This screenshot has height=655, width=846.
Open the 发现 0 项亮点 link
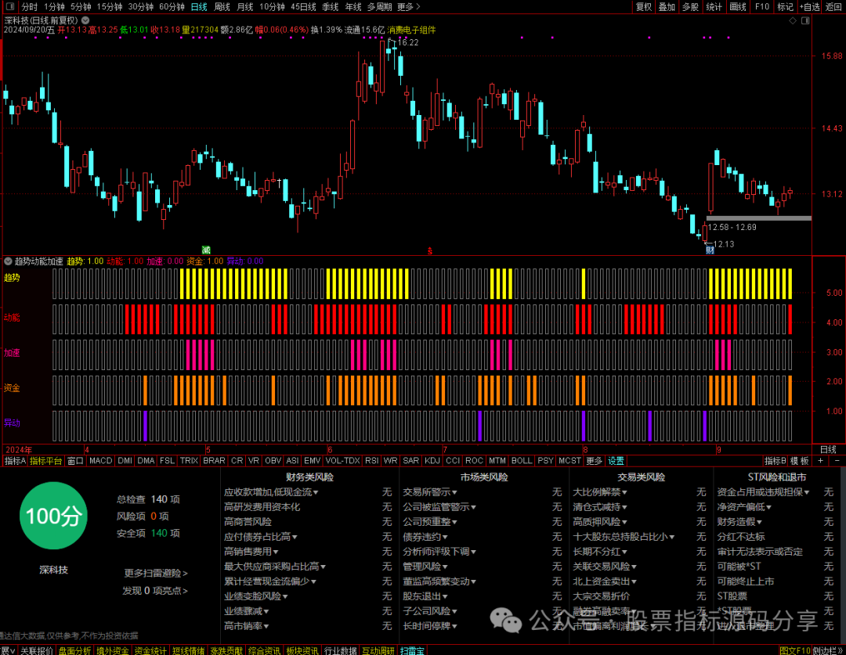pos(155,591)
